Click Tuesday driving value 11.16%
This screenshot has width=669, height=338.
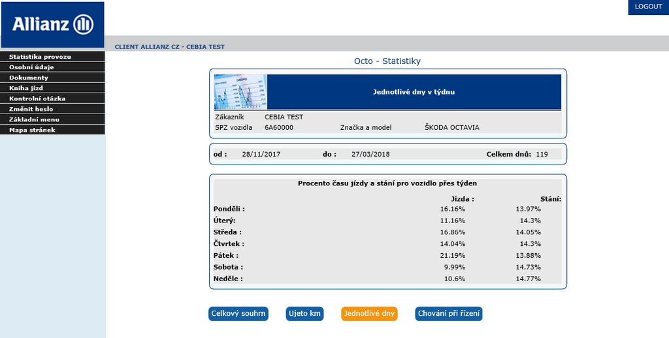coord(453,221)
